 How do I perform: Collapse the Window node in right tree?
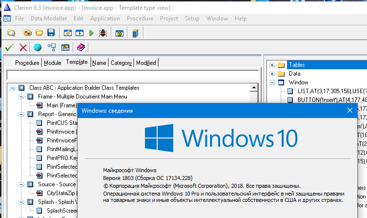point(272,82)
